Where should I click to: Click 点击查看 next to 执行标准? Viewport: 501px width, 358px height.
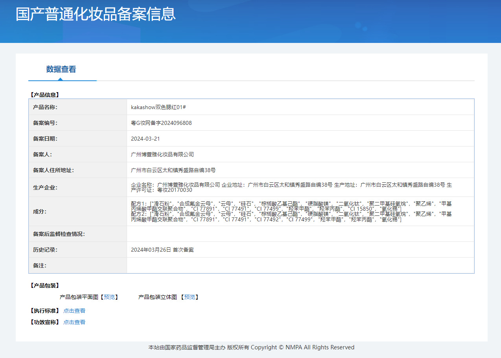pos(74,311)
